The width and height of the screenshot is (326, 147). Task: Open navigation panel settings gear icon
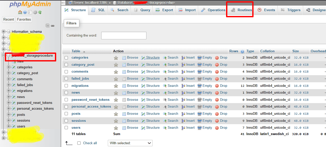coord(35,12)
